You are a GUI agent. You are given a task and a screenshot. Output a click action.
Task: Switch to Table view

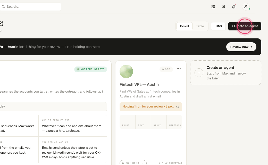[200, 26]
